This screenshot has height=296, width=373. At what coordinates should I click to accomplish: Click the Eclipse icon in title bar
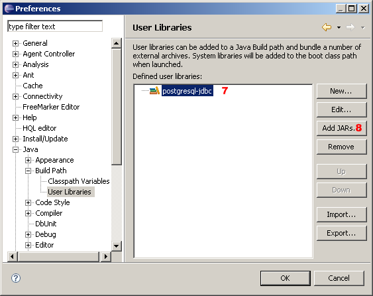9,9
